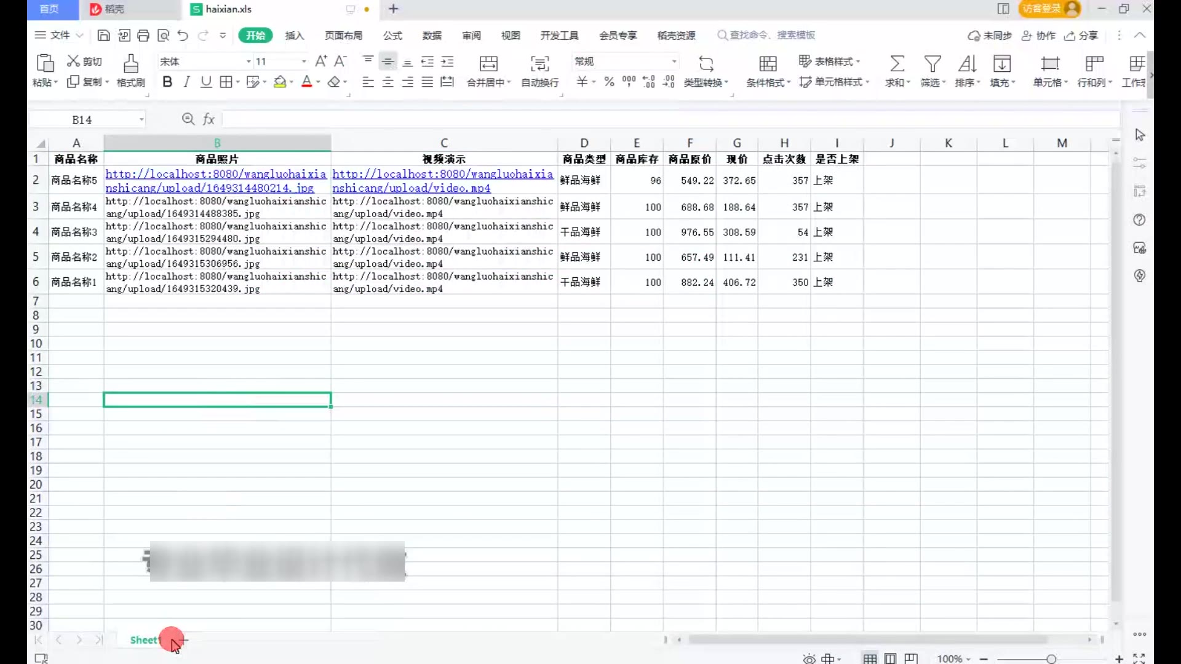Image resolution: width=1181 pixels, height=664 pixels.
Task: Toggle Bold formatting
Action: 167,82
